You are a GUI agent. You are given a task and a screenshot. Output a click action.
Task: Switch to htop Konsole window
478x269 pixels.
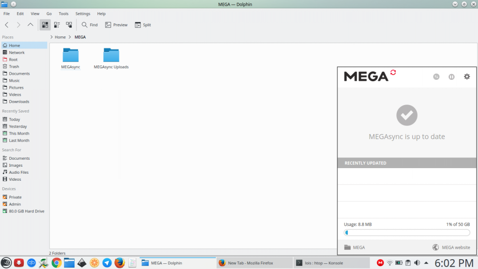[331, 263]
